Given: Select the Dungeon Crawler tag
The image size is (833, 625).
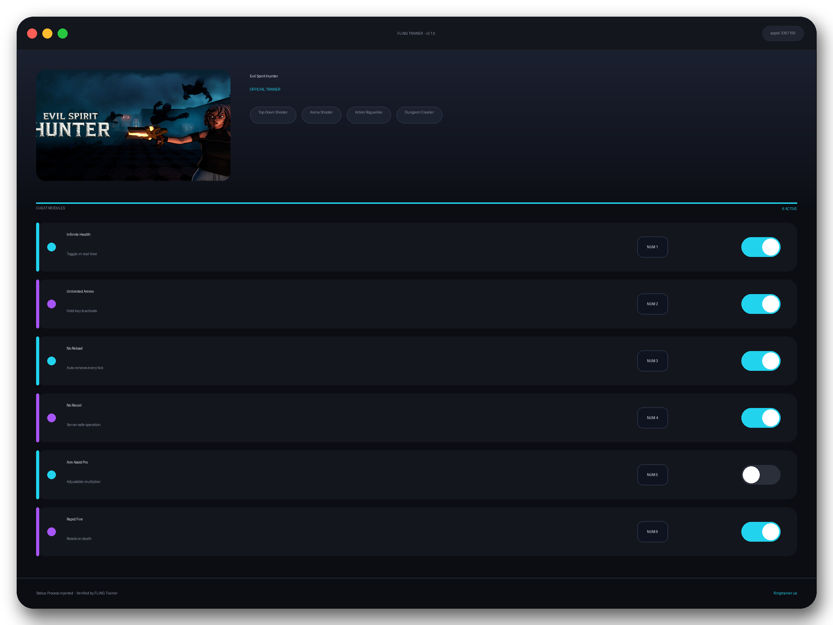Looking at the screenshot, I should click(419, 115).
